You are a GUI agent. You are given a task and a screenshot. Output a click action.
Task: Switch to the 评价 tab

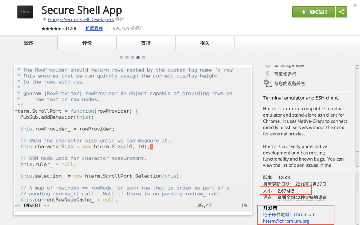click(87, 43)
